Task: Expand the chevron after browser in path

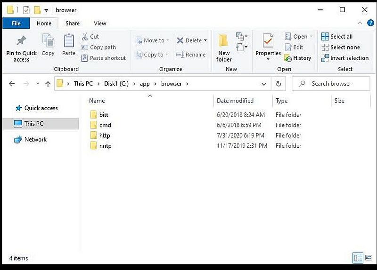Action: [x=187, y=84]
